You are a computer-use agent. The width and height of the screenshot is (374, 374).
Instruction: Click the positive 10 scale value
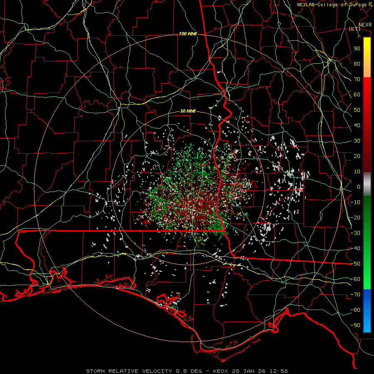tap(357, 172)
